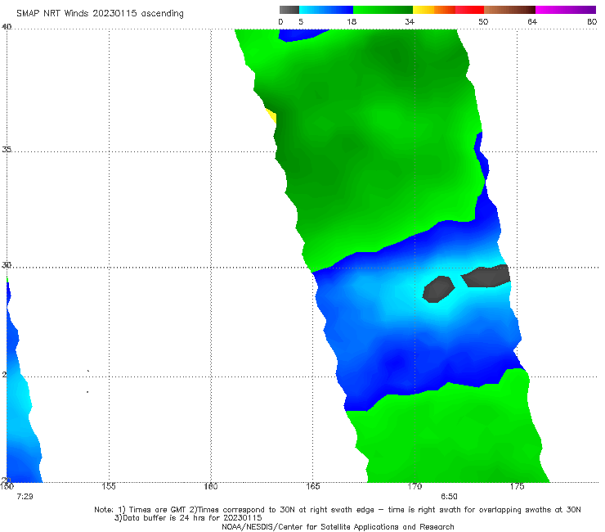Click the title 'SMAP NRT Winds 20230115 ascending'

pyautogui.click(x=100, y=14)
